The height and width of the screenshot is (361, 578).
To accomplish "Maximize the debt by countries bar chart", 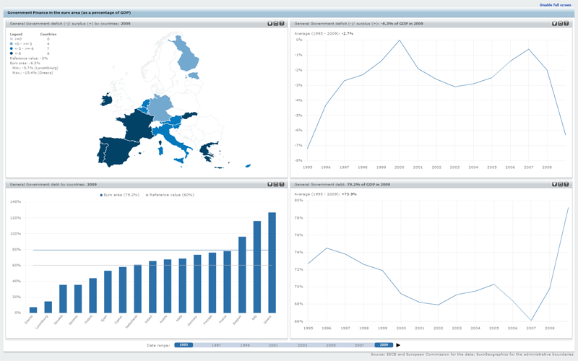I will click(275, 185).
